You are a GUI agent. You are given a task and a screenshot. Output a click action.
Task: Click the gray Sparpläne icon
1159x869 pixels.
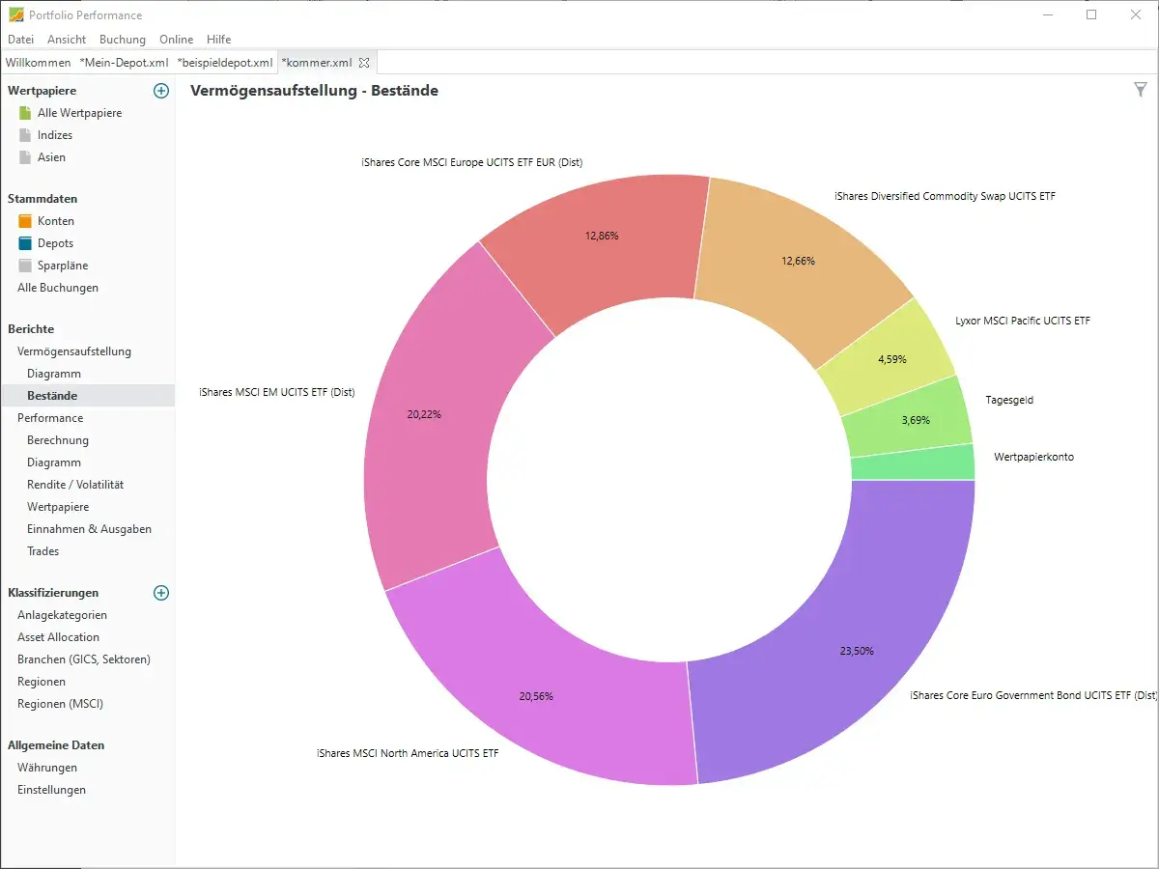[x=25, y=266]
